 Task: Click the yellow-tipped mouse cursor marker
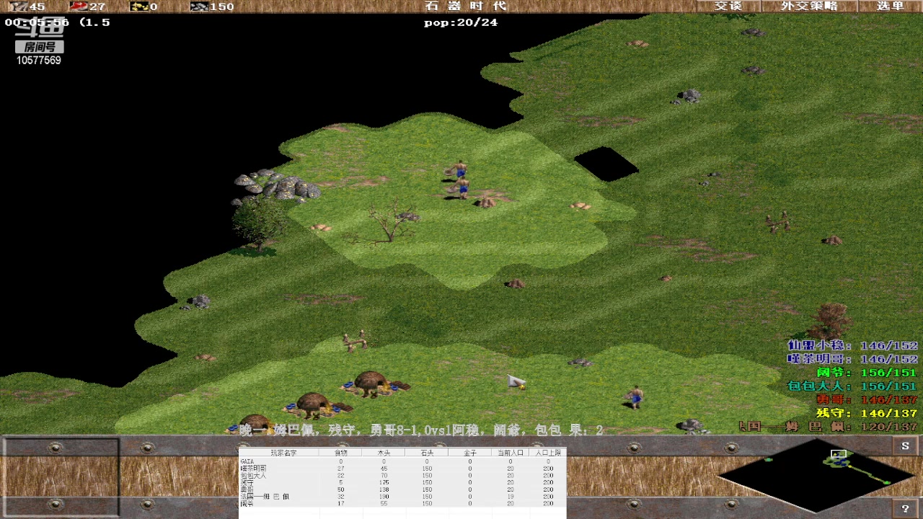click(516, 381)
